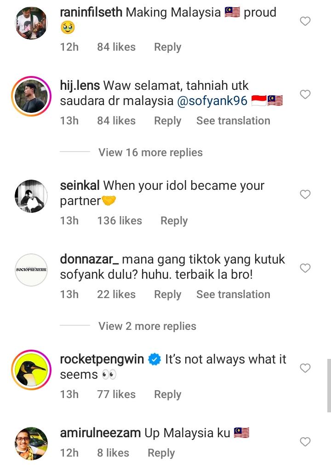Like raninfilseth's comment with the heart

305,21
